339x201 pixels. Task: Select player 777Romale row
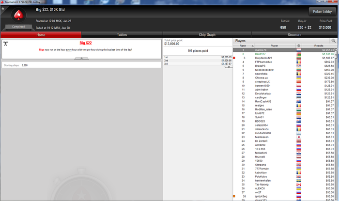click(284, 169)
